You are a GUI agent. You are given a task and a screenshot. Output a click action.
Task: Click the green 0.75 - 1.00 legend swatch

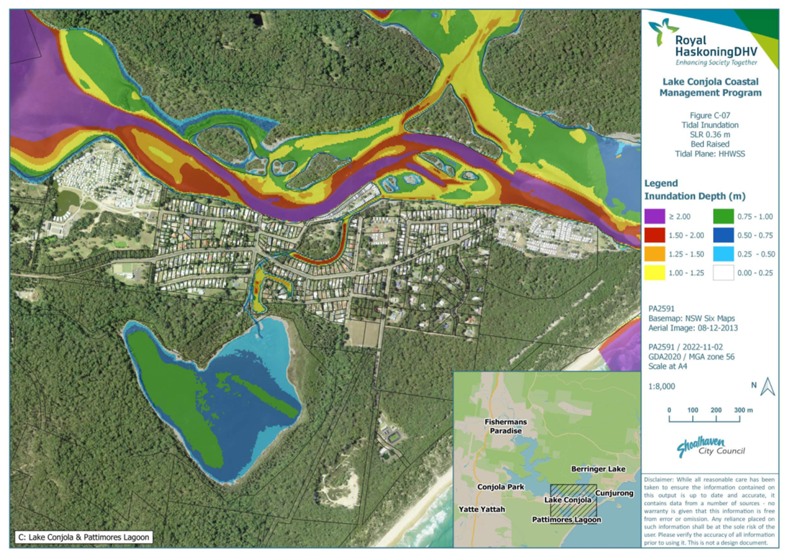click(x=723, y=216)
